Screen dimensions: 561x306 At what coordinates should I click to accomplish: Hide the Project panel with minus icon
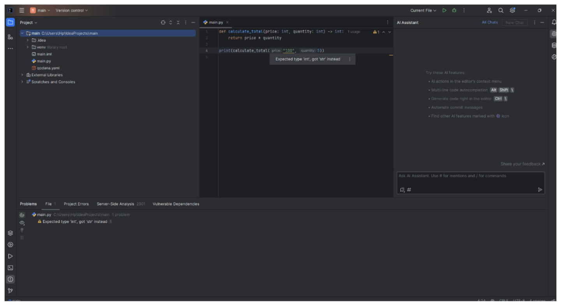coord(193,23)
